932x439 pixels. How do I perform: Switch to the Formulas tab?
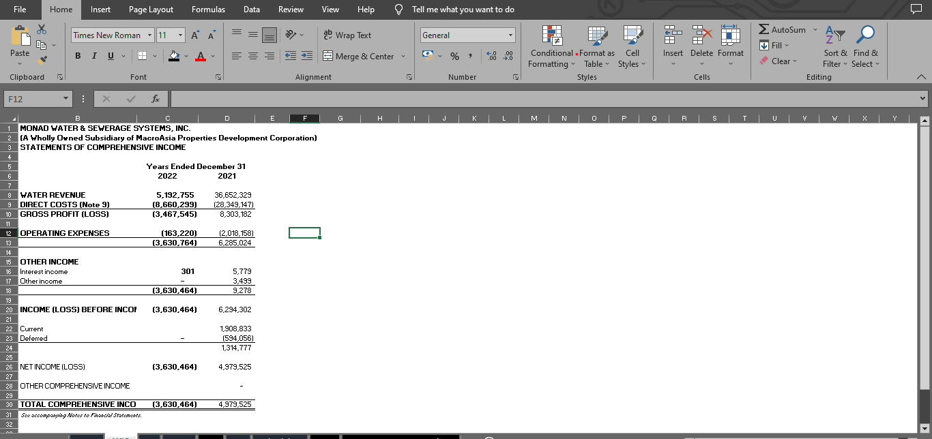coord(208,10)
